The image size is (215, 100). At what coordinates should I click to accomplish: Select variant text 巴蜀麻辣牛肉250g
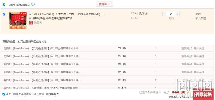click(x=92, y=14)
